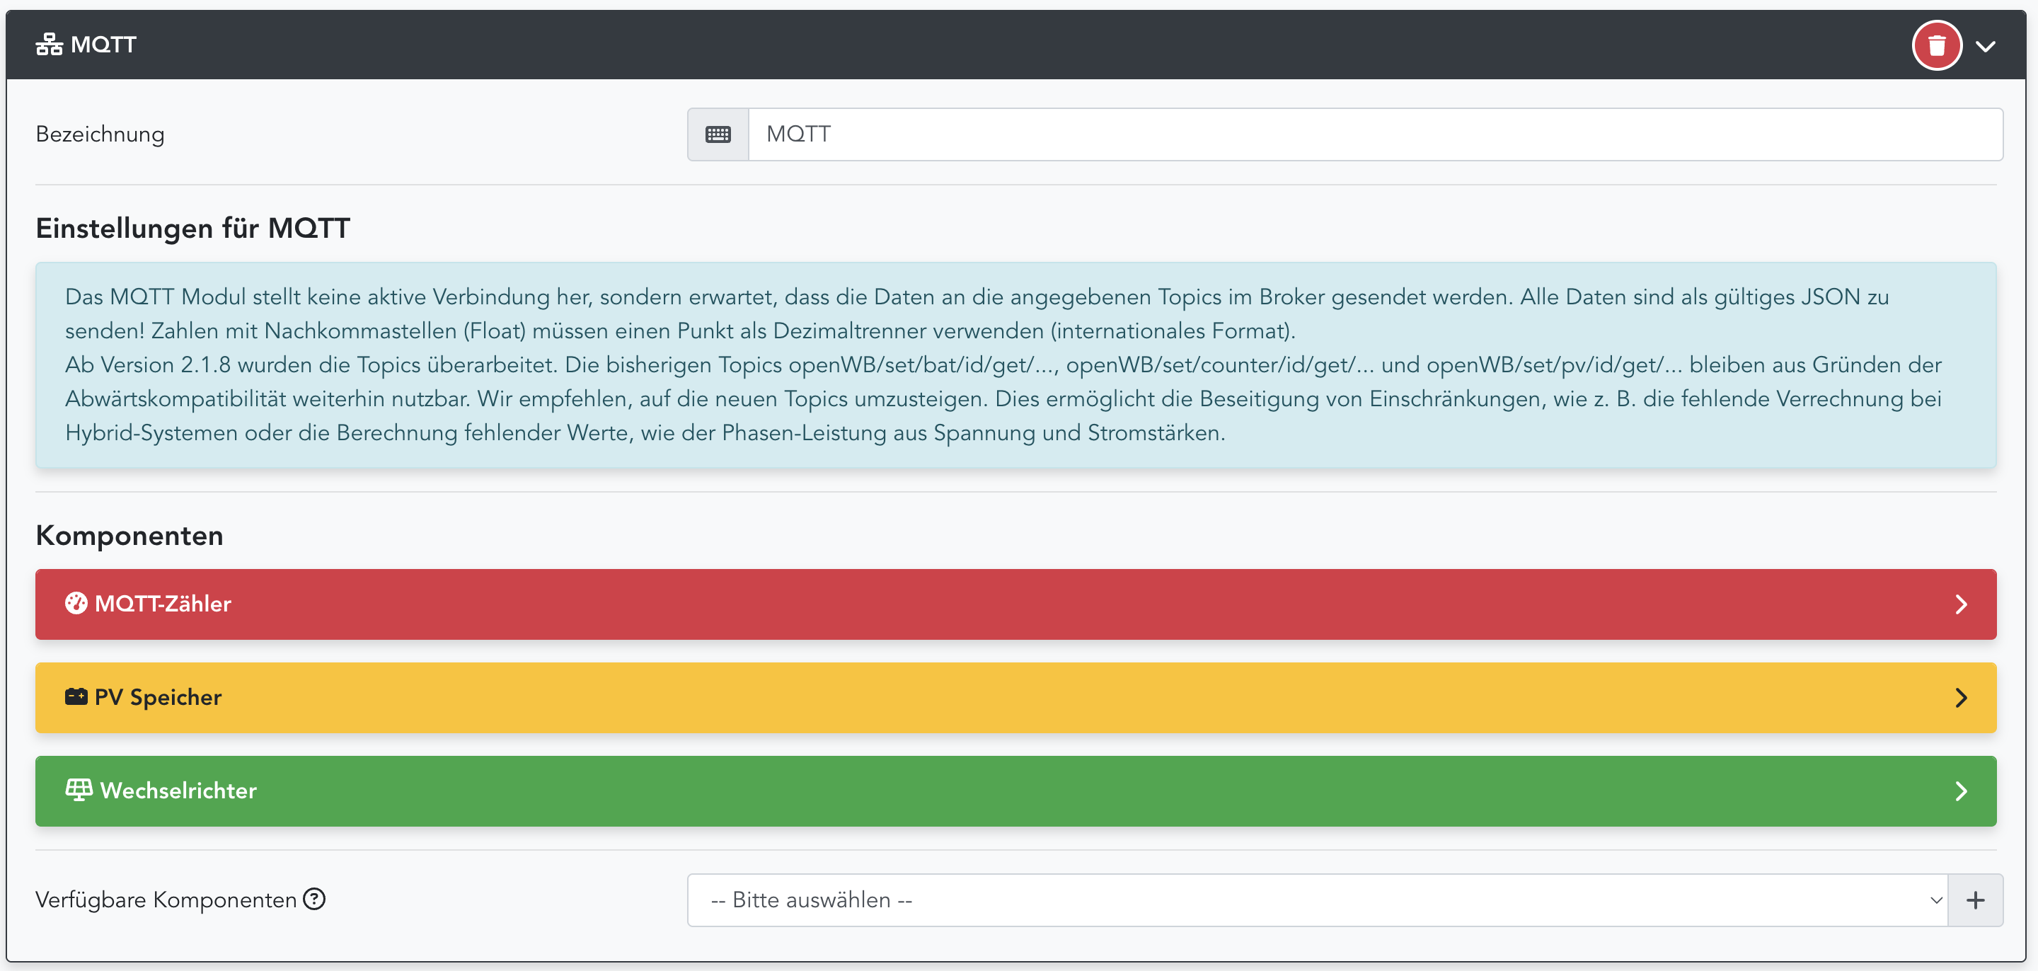This screenshot has height=971, width=2038.
Task: Click the Bezeichnung text field containing MQTT
Action: click(1375, 134)
